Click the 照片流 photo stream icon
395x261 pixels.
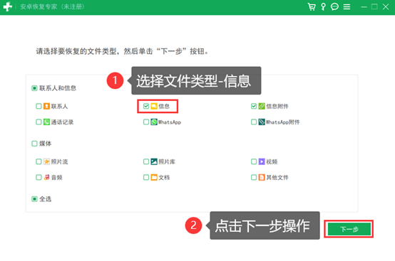coord(46,161)
